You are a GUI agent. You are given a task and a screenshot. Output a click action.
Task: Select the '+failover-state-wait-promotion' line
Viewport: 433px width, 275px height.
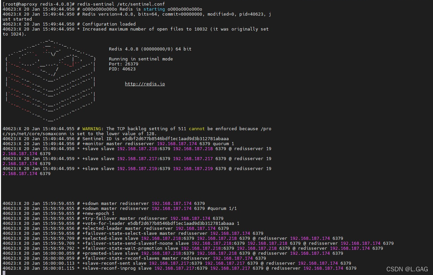click(x=193, y=248)
